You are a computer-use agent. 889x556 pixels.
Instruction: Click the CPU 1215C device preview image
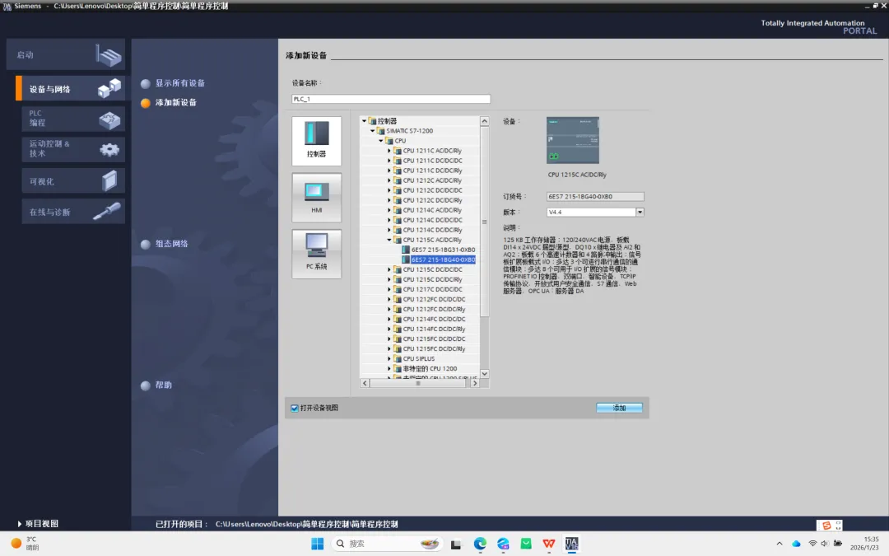573,140
